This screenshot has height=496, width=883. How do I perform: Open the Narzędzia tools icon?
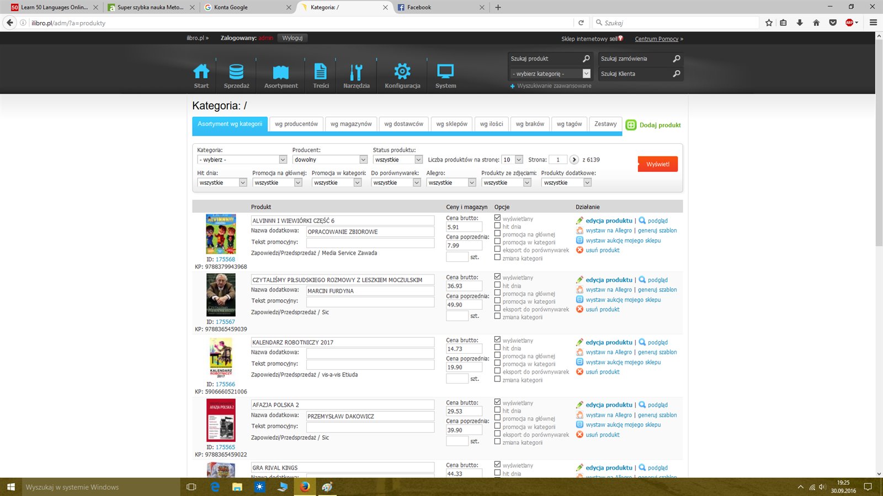[x=356, y=72]
